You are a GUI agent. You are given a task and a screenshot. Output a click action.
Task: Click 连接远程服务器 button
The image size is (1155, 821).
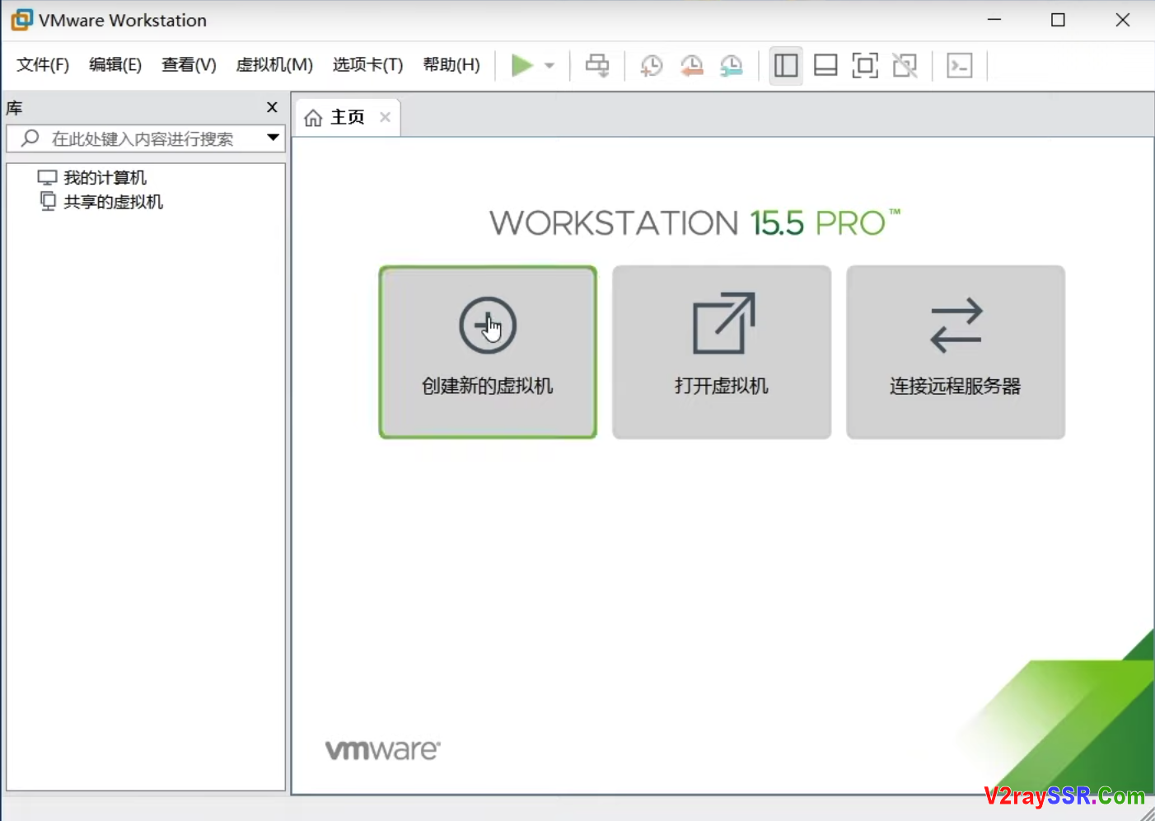955,353
